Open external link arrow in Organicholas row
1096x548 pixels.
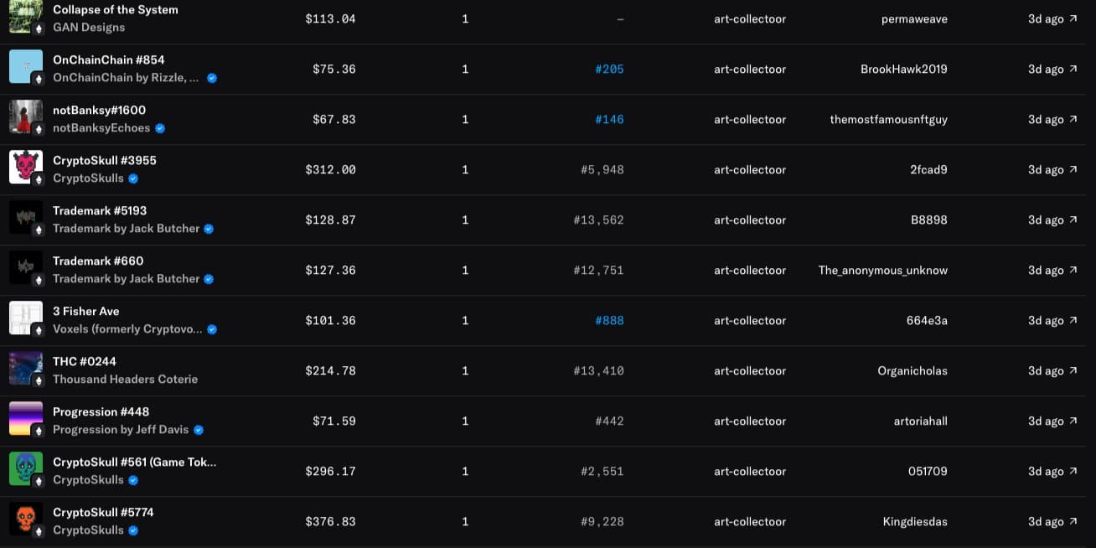[x=1073, y=370]
